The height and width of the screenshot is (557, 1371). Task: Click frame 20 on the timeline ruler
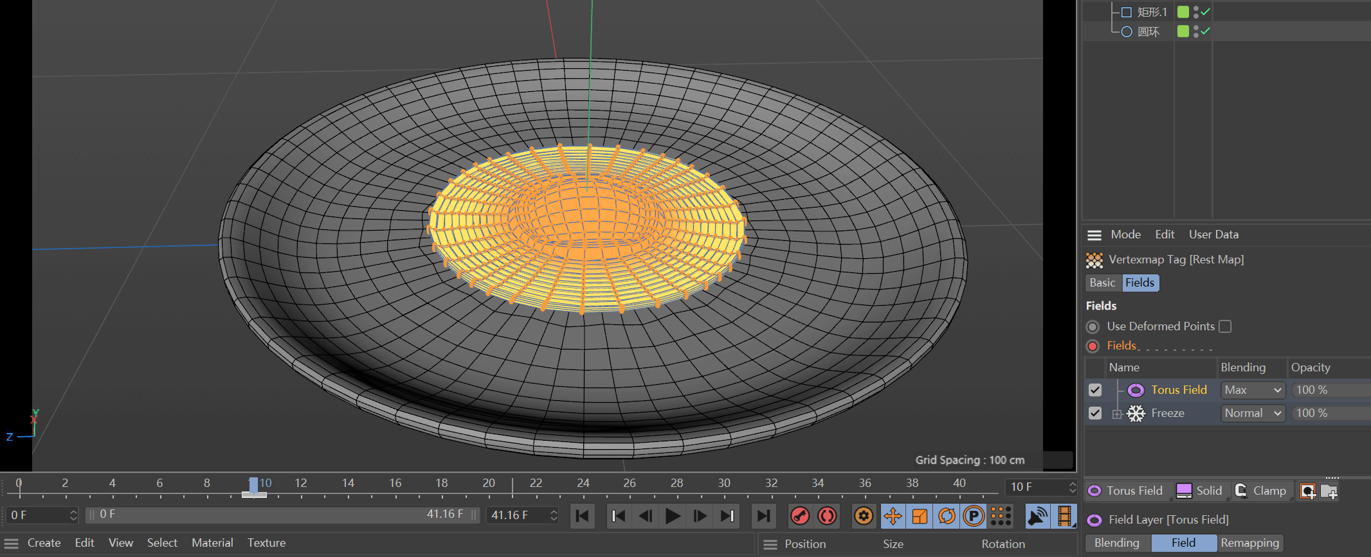coord(489,483)
